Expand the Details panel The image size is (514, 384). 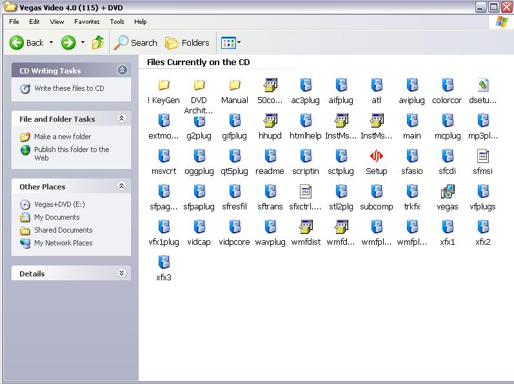click(x=122, y=273)
